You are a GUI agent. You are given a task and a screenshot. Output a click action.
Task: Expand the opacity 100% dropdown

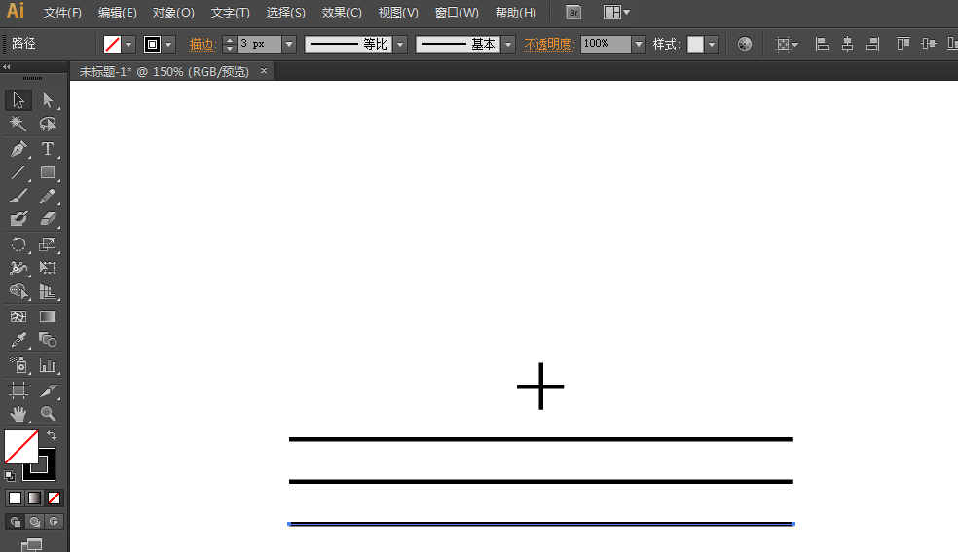coord(639,44)
